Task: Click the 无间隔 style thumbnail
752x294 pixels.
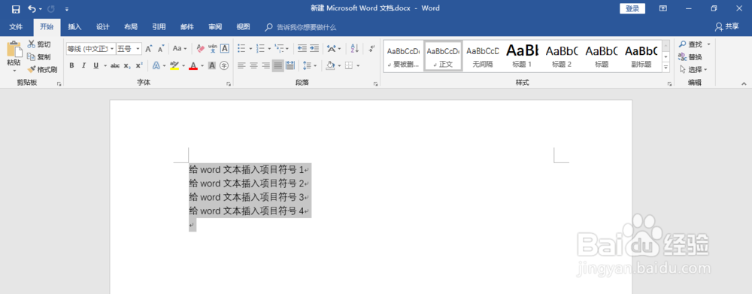Action: click(483, 56)
